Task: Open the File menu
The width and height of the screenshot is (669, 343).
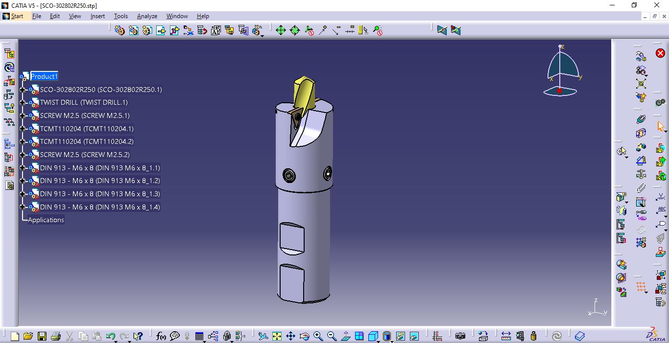Action: click(37, 16)
